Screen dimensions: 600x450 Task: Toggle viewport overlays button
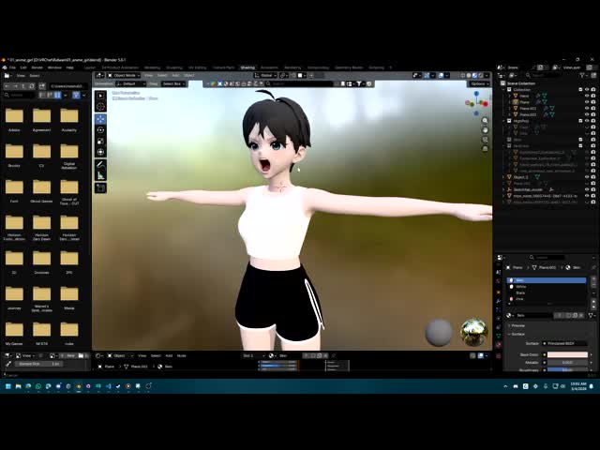pos(441,75)
